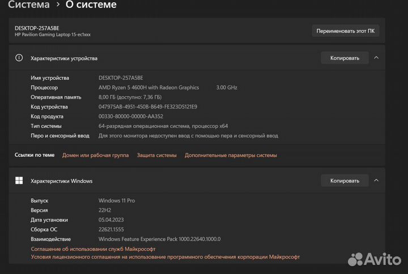Select the 64-разрядная операционная система value

point(163,126)
